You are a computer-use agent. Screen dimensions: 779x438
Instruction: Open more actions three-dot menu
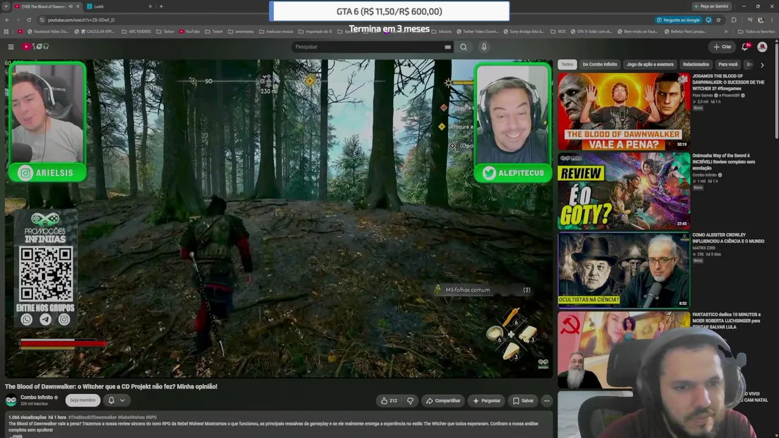[547, 400]
